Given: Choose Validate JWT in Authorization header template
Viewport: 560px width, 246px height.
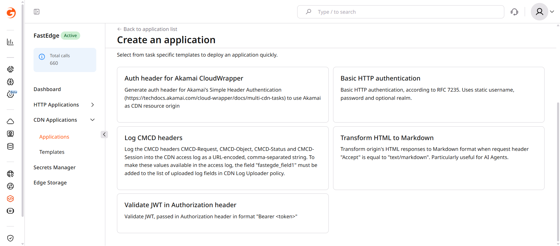Looking at the screenshot, I should (223, 213).
